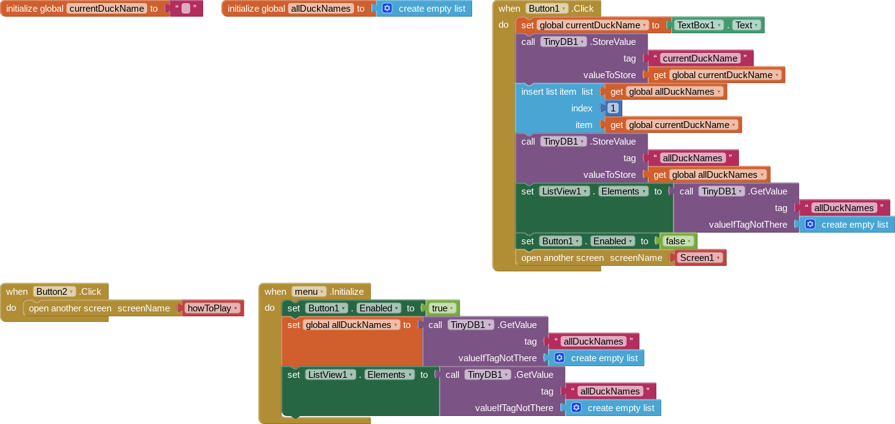Edit allDuckNames tag under set global allDuckNames

(593, 342)
